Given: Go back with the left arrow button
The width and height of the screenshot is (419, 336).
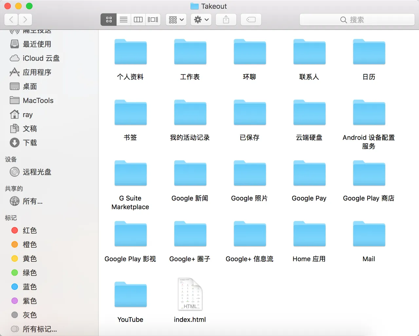Looking at the screenshot, I should pyautogui.click(x=11, y=20).
